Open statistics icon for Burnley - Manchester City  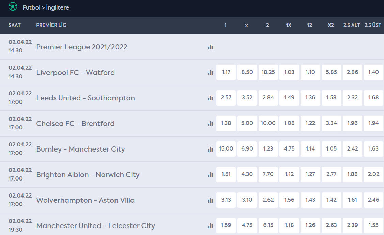tap(210, 149)
